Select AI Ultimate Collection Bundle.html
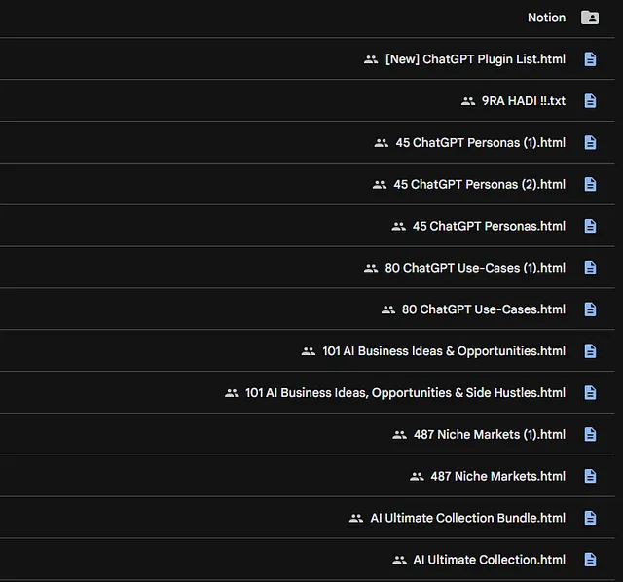 [x=467, y=518]
